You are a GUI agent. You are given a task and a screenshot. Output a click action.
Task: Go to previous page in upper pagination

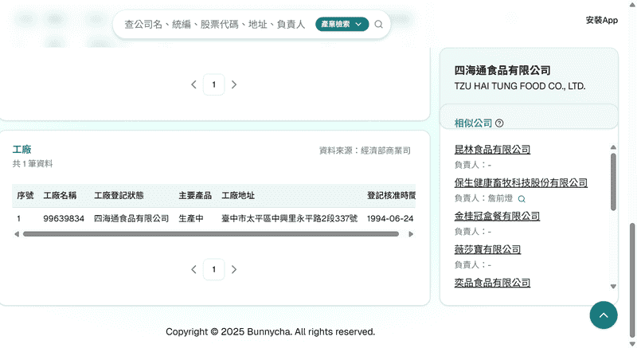(x=193, y=84)
